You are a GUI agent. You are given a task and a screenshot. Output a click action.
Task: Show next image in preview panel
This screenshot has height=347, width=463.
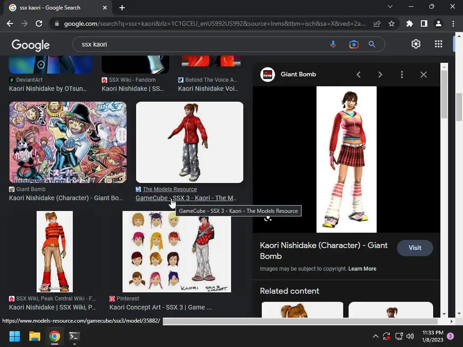coord(380,75)
